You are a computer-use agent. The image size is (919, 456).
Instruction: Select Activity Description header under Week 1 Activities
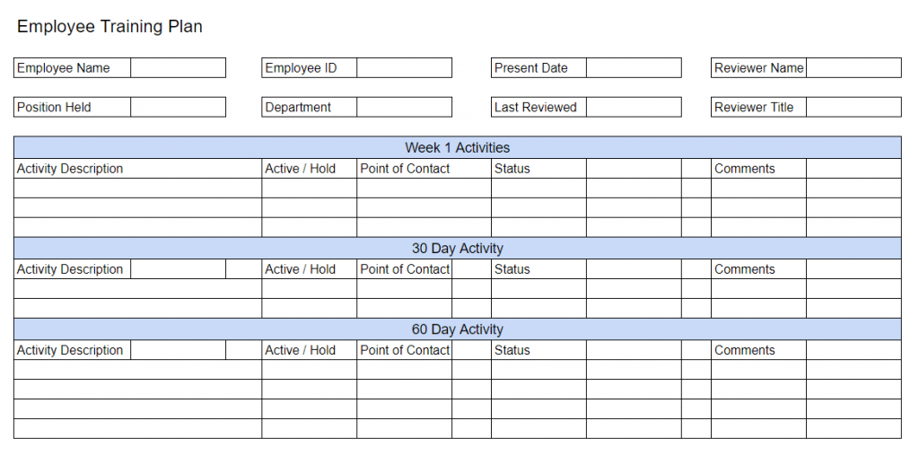70,169
